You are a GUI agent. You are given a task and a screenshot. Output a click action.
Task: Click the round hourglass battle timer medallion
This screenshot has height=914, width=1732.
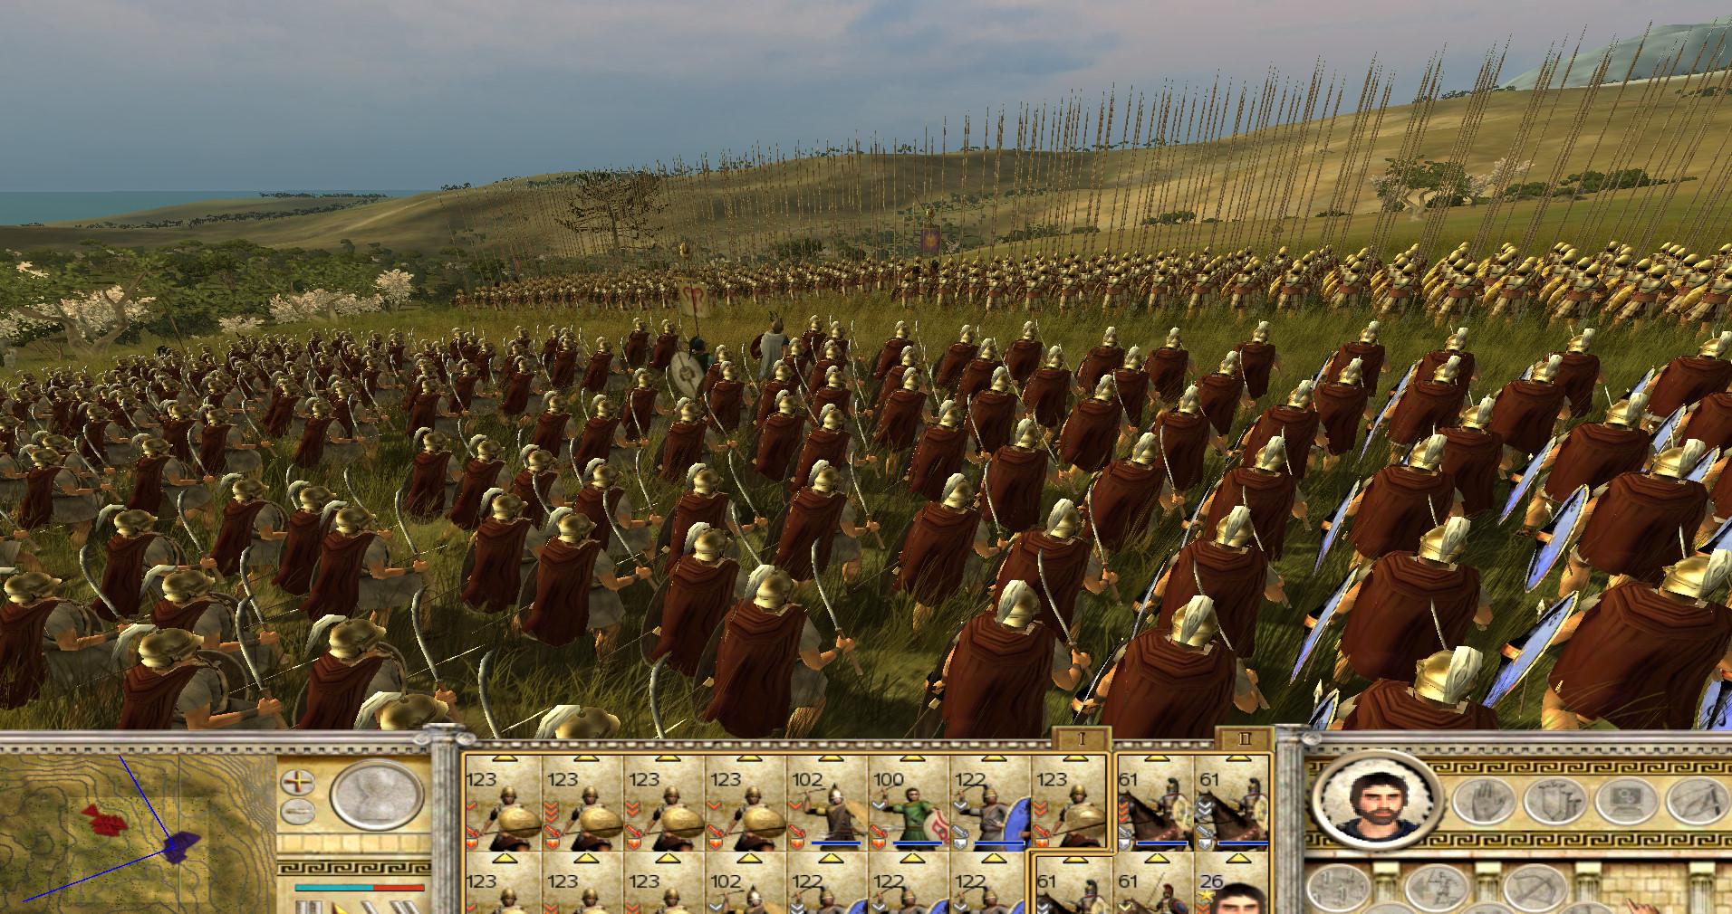tap(378, 795)
